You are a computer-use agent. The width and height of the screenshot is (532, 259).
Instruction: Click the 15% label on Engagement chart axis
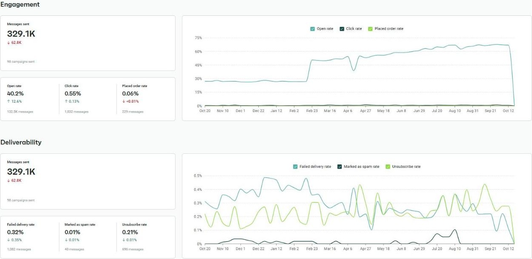tap(198, 92)
